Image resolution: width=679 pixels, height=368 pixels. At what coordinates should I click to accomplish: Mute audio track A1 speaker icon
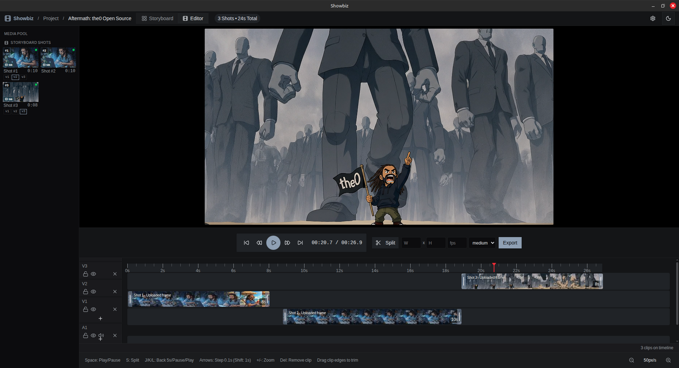pos(101,336)
